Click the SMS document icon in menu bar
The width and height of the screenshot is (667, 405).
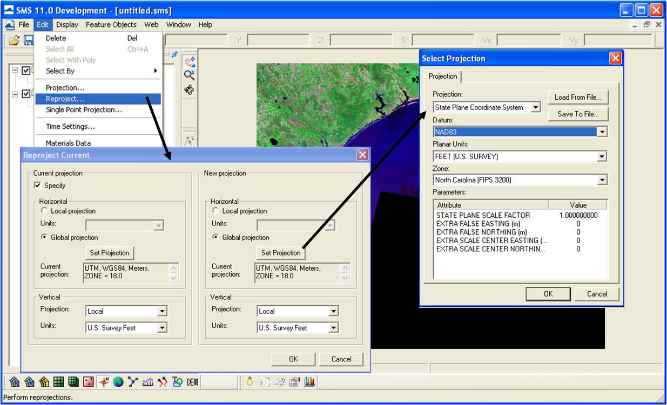[10, 25]
